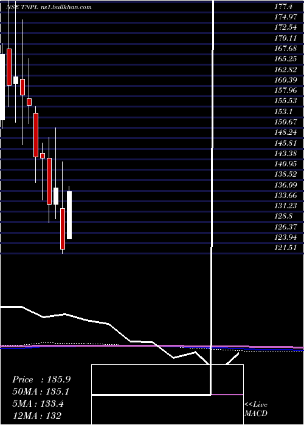Click the 148.24 price axis label
Screen dimensions: 304x425
tap(286, 132)
